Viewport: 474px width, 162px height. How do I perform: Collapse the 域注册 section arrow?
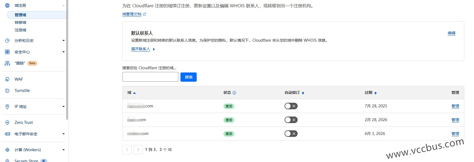coord(64,5)
